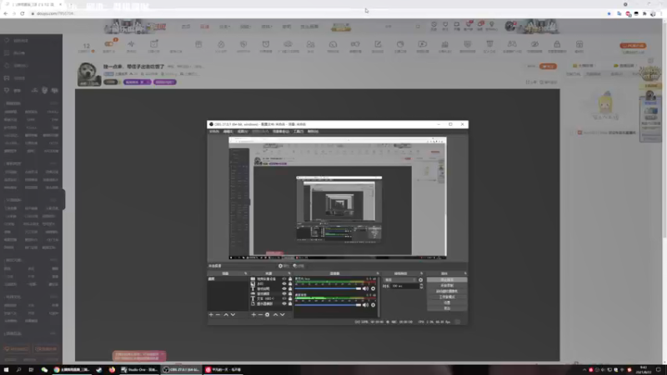This screenshot has height=375, width=667.
Task: Move source down in OBS Sources panel
Action: coord(282,315)
